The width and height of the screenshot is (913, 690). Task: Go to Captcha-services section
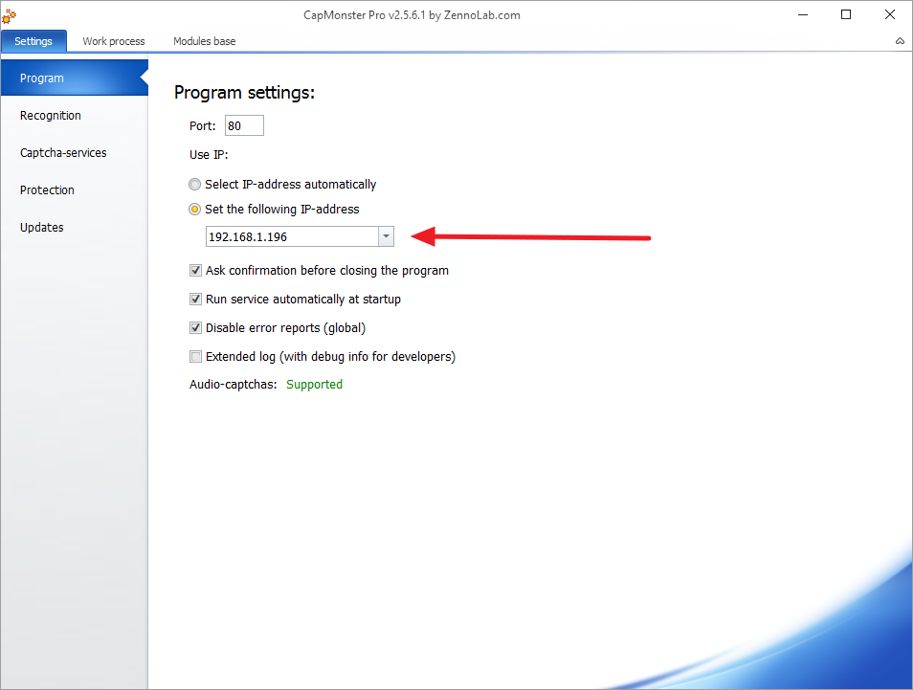tap(75, 152)
